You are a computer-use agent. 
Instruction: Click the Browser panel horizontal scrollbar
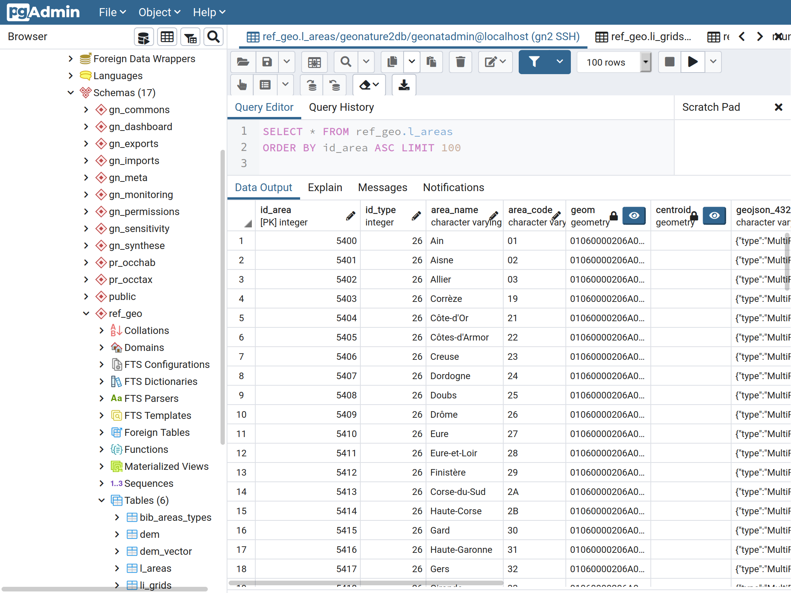click(104, 589)
